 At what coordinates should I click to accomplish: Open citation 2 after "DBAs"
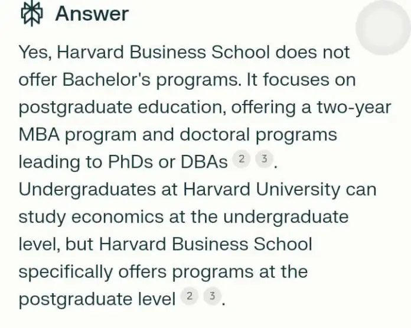pyautogui.click(x=241, y=159)
